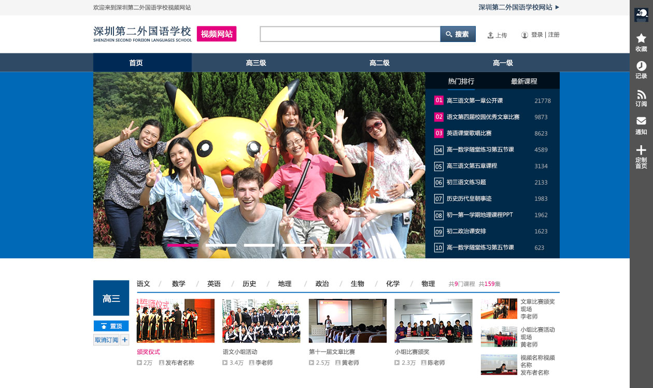Click the 搜索 search button

coord(458,34)
